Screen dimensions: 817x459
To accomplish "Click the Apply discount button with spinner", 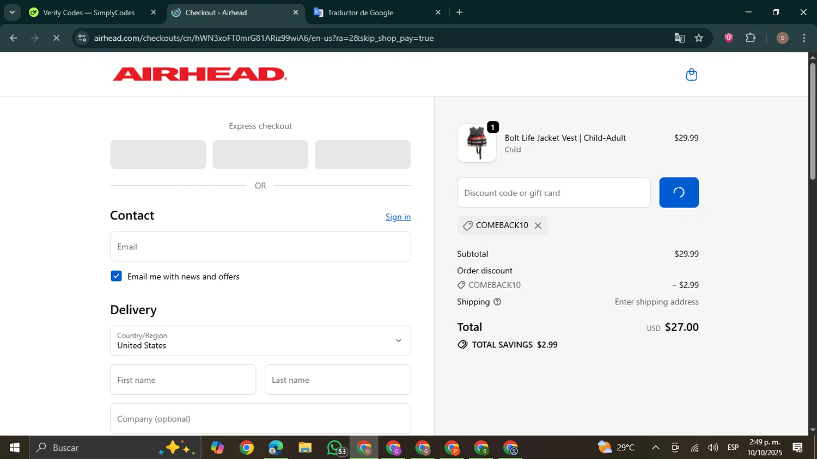I will [679, 192].
